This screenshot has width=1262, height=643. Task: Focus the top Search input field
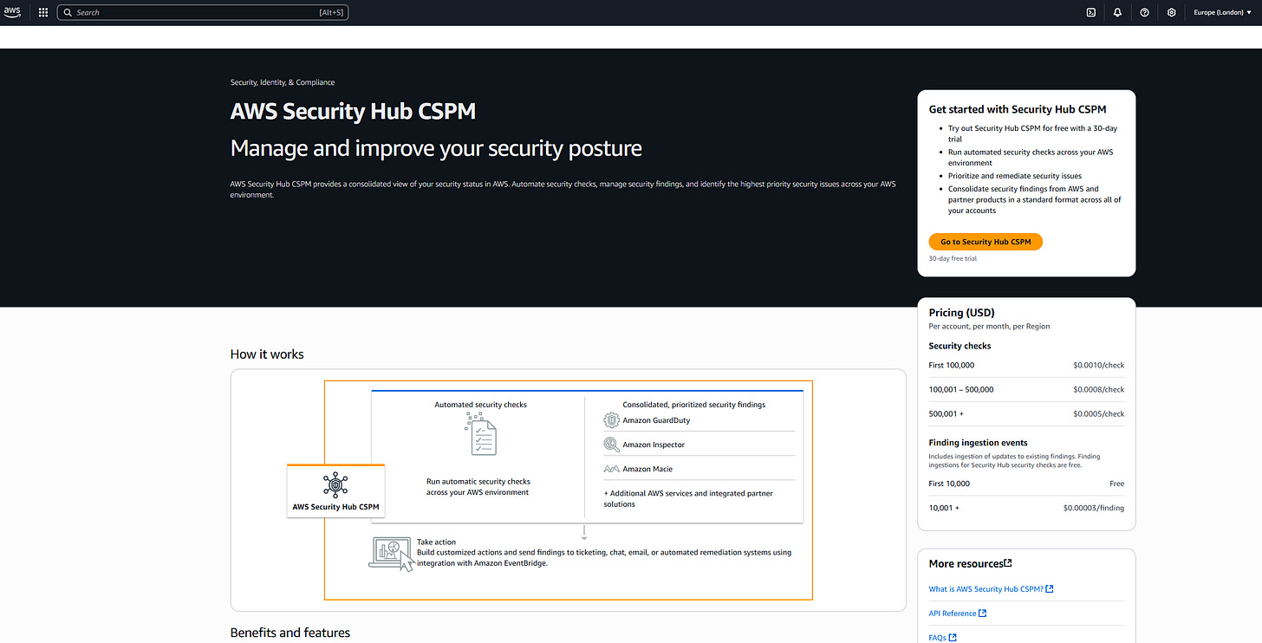[203, 13]
